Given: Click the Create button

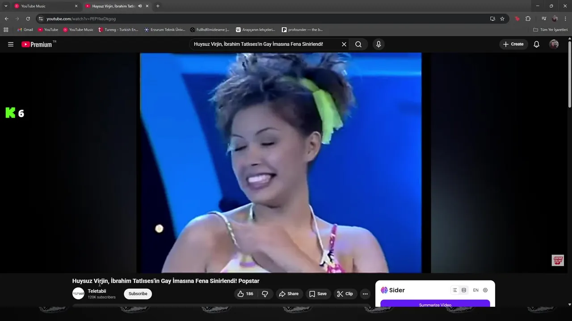Looking at the screenshot, I should click(x=513, y=44).
